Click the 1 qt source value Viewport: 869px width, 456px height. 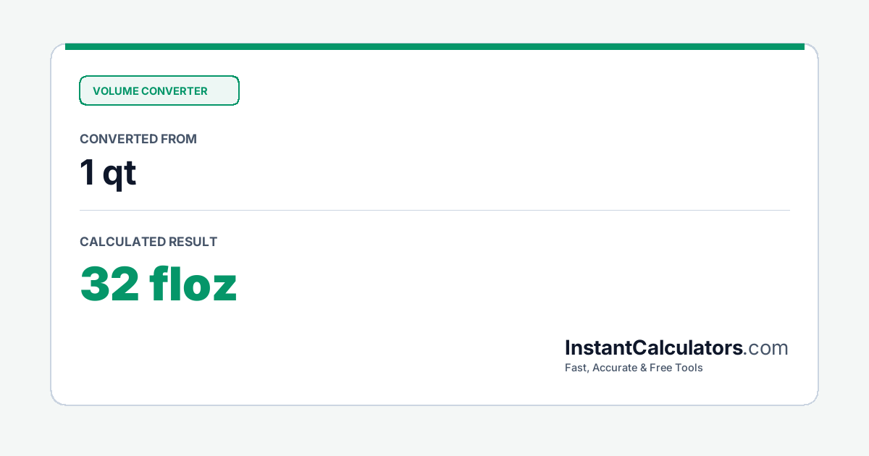[x=108, y=174]
